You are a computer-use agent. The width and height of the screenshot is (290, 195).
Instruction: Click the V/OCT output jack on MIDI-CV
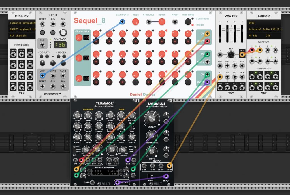[13, 54]
